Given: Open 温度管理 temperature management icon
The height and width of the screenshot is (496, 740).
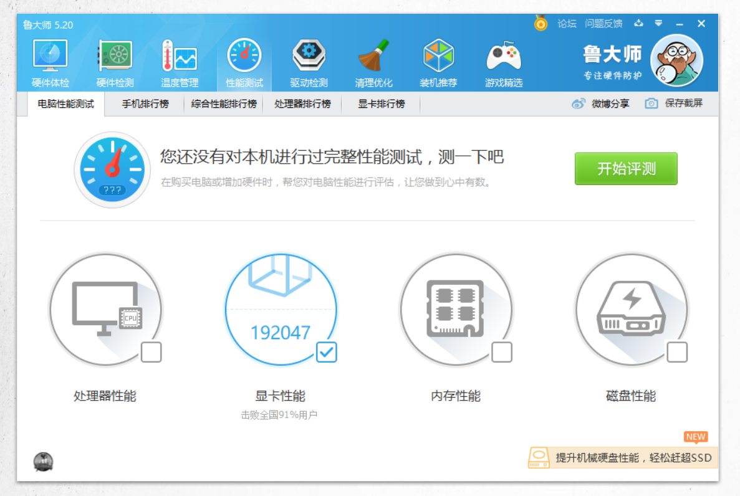Looking at the screenshot, I should click(x=180, y=57).
